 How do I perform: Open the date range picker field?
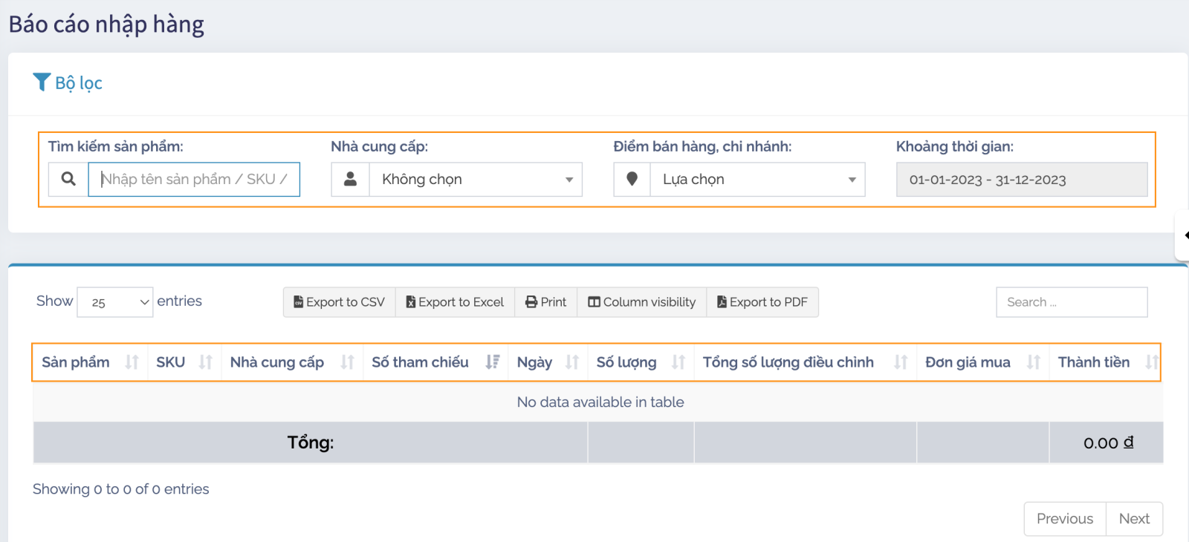coord(1021,180)
